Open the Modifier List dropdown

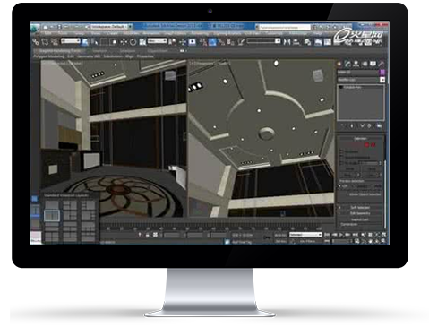click(361, 80)
